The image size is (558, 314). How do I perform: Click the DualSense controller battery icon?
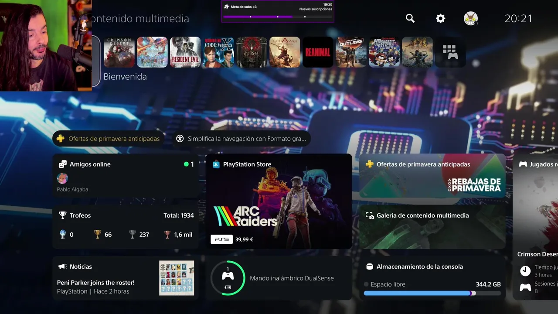(x=228, y=287)
